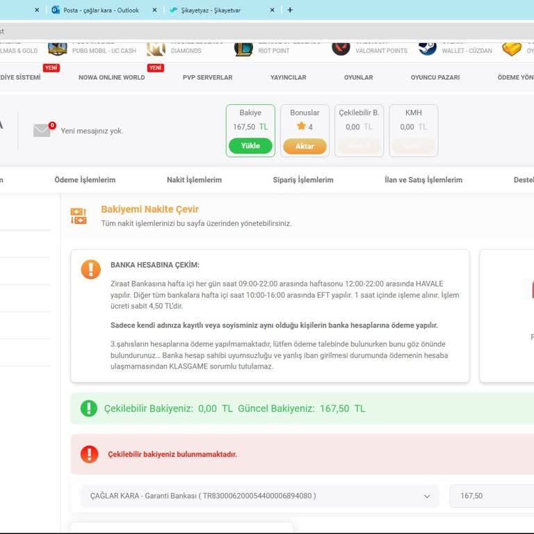Open the Nakit İşlemlerim menu
534x534 pixels.
click(x=194, y=180)
